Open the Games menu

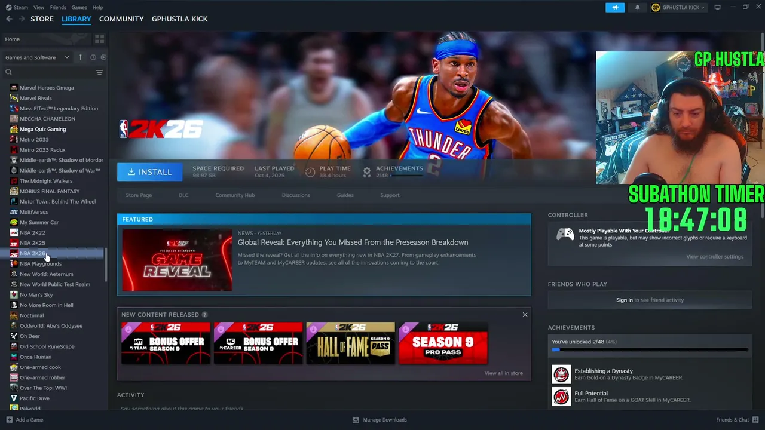[x=79, y=7]
